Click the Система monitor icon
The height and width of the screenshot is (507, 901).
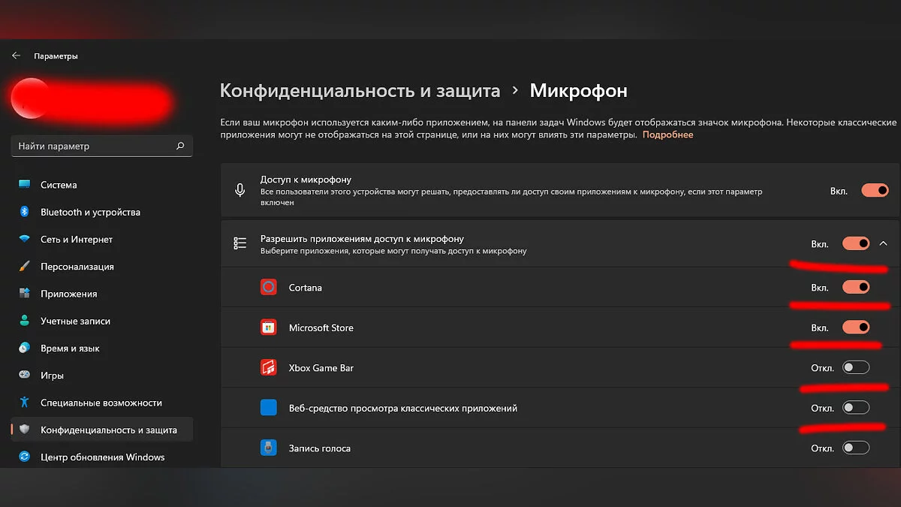click(25, 185)
